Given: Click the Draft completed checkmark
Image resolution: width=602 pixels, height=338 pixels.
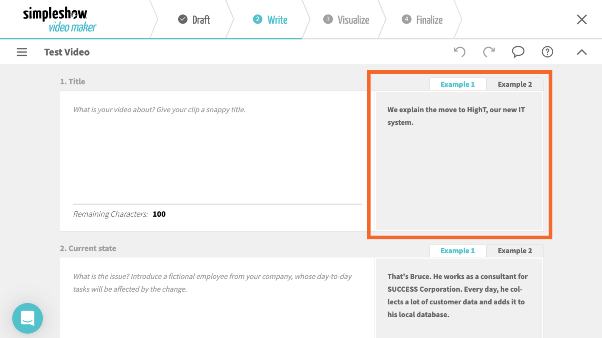Looking at the screenshot, I should coord(182,19).
